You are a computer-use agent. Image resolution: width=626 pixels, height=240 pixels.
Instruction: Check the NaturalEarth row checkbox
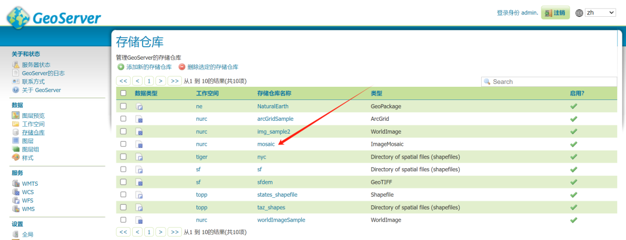[123, 106]
